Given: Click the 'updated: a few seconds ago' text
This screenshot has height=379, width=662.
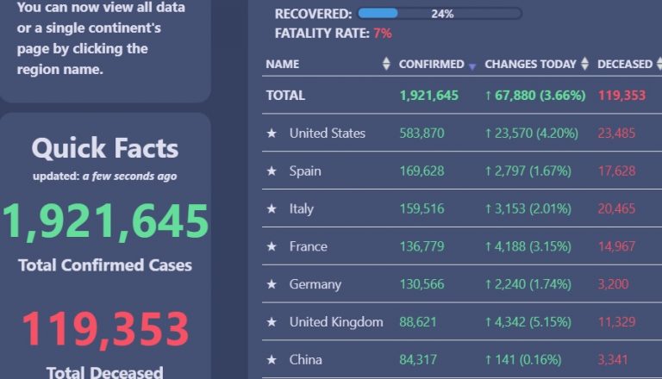Looking at the screenshot, I should click(x=104, y=176).
